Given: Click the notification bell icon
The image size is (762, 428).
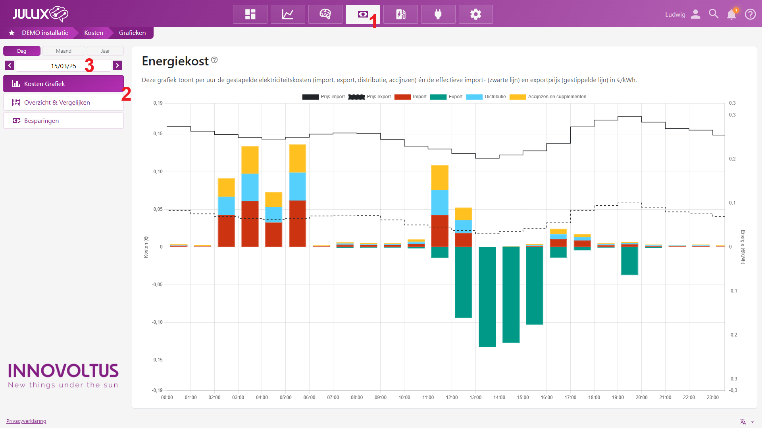Looking at the screenshot, I should (x=731, y=15).
